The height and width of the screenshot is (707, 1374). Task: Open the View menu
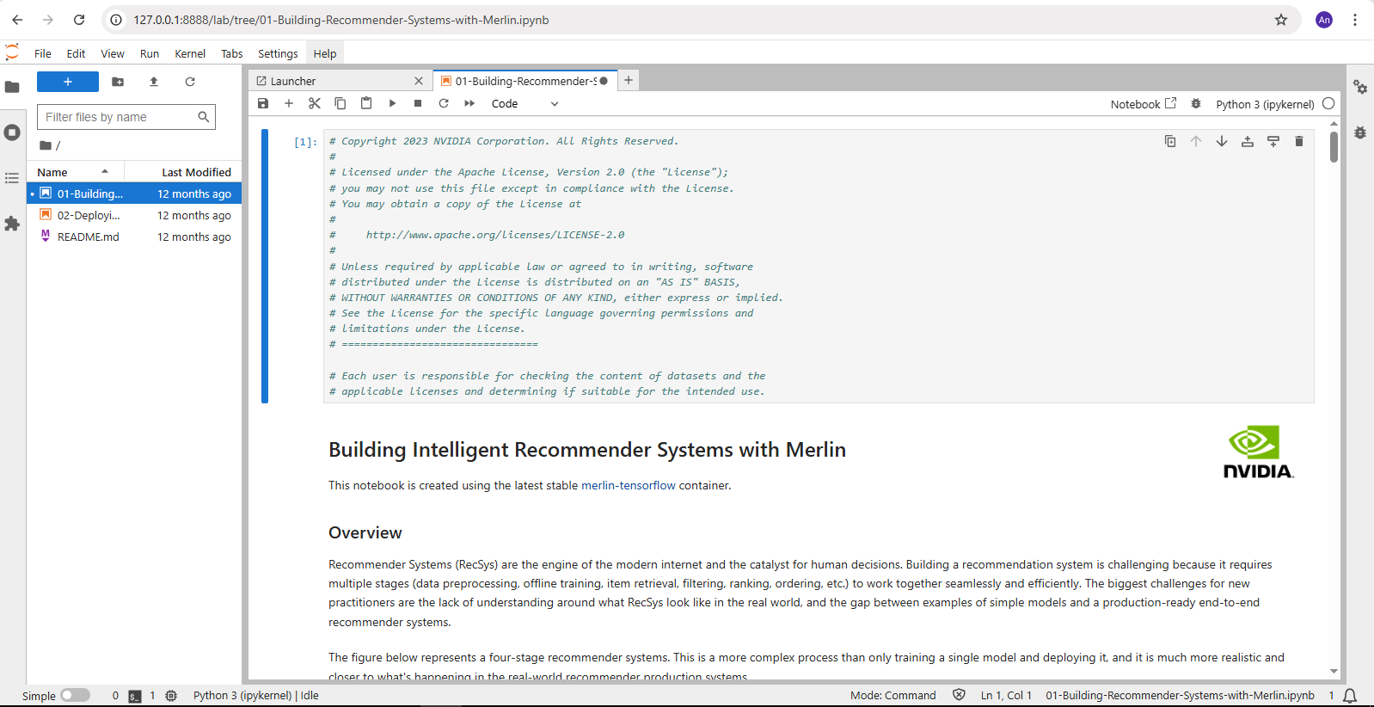(113, 53)
